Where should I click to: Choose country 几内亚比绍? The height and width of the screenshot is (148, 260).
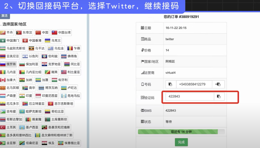[30, 72]
